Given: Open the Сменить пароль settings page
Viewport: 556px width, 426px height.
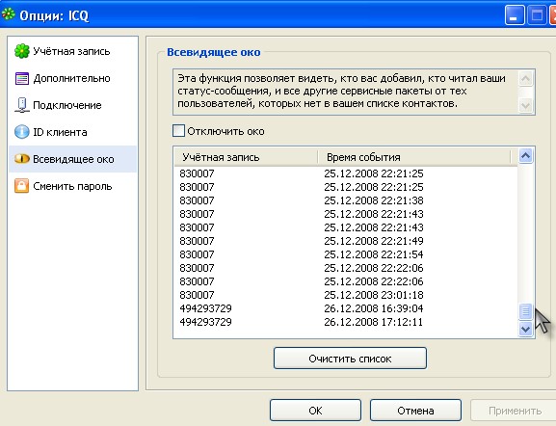Looking at the screenshot, I should coord(72,186).
